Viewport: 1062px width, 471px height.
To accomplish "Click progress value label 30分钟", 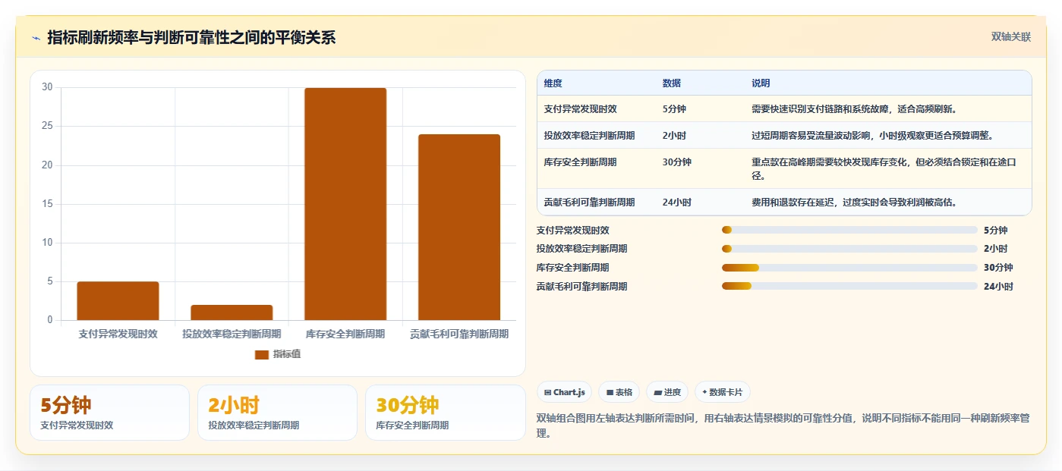I will tap(998, 268).
